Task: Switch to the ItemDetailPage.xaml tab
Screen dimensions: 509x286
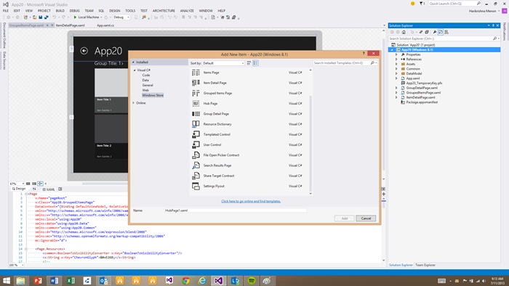Action: 71,25
